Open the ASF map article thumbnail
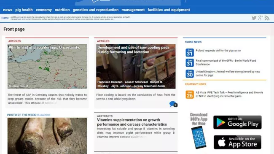The image size is (274, 154). [x=47, y=66]
